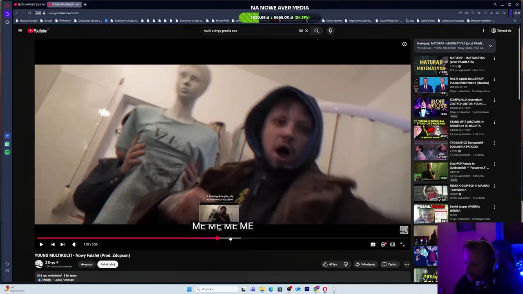This screenshot has width=523, height=294.
Task: Clear the YouTube search box text
Action: tap(306, 31)
